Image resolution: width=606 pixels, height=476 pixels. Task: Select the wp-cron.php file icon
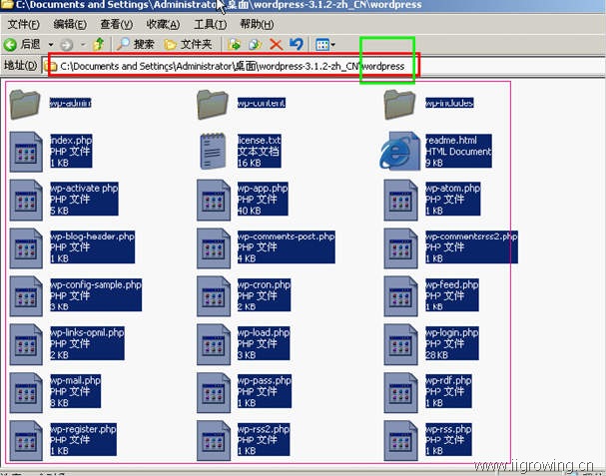[x=214, y=296]
